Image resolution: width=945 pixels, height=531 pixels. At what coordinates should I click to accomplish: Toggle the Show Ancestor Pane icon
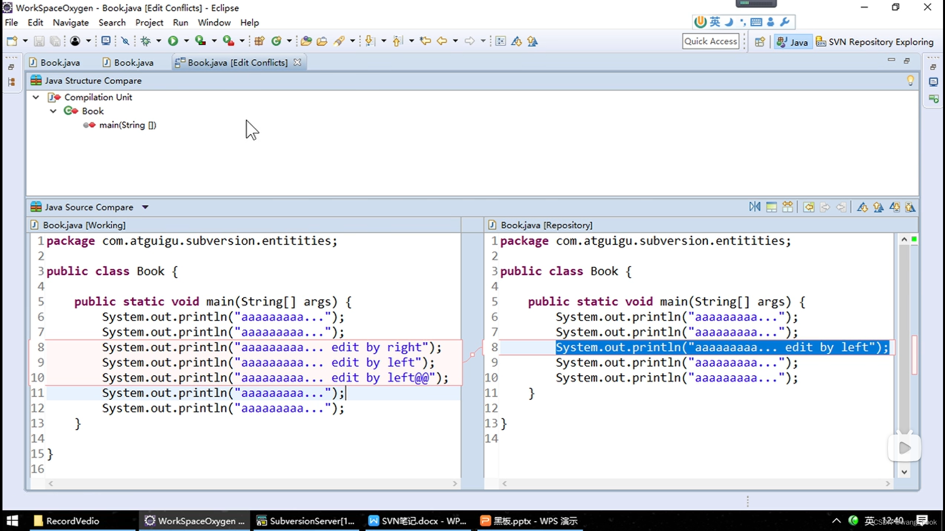(771, 207)
